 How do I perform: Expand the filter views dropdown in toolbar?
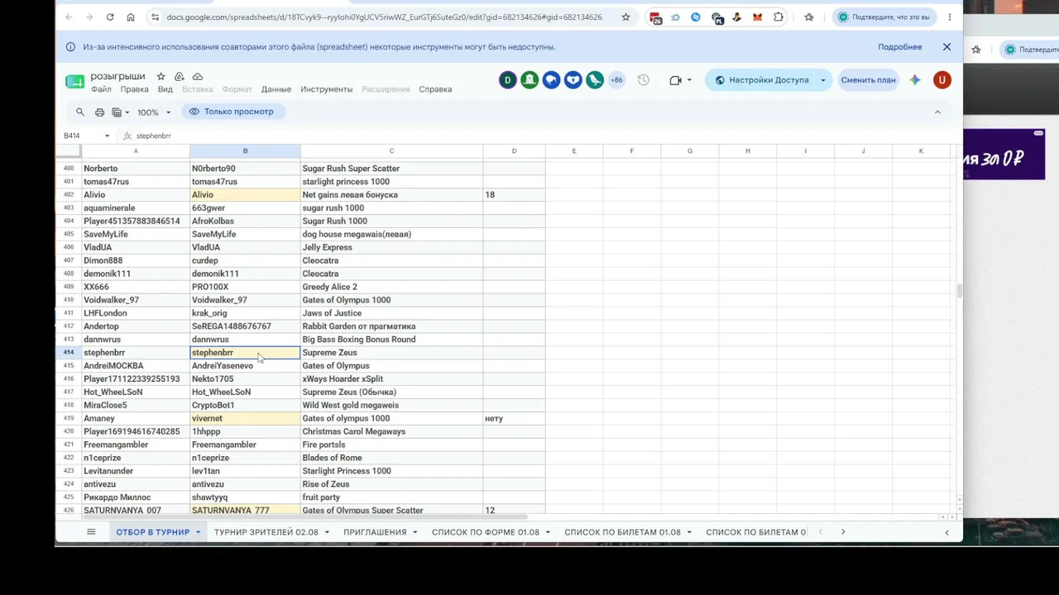pyautogui.click(x=121, y=112)
